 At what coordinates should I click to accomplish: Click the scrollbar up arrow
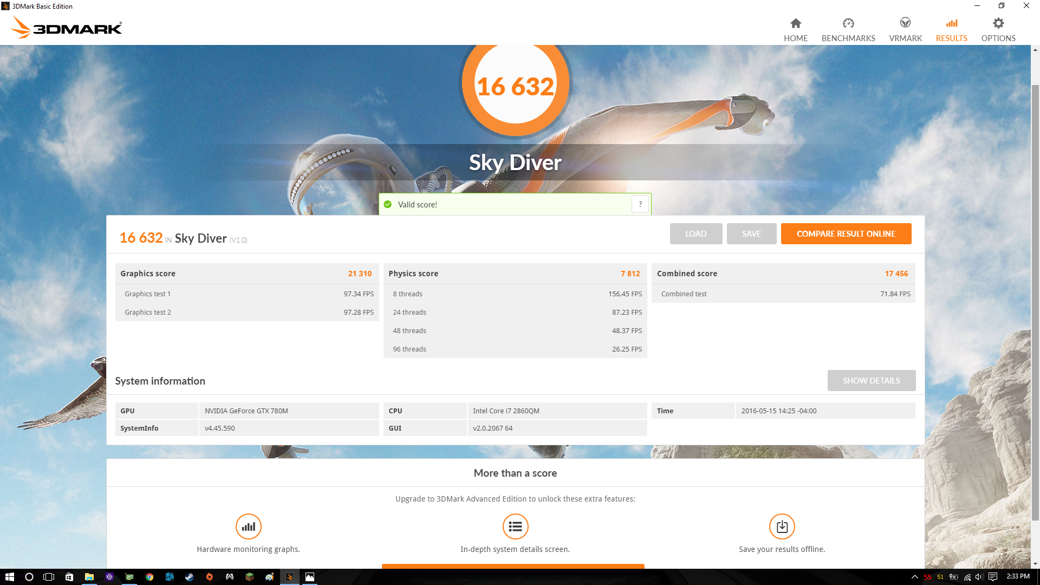coord(1035,50)
